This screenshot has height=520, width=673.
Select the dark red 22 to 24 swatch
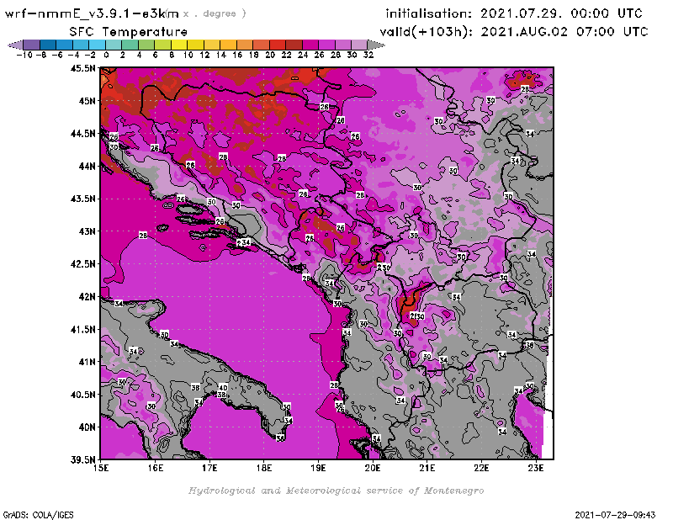click(x=294, y=45)
